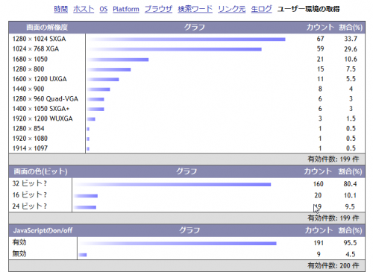Select row 1024 × 768 XGA
373x272 pixels.
coord(186,49)
